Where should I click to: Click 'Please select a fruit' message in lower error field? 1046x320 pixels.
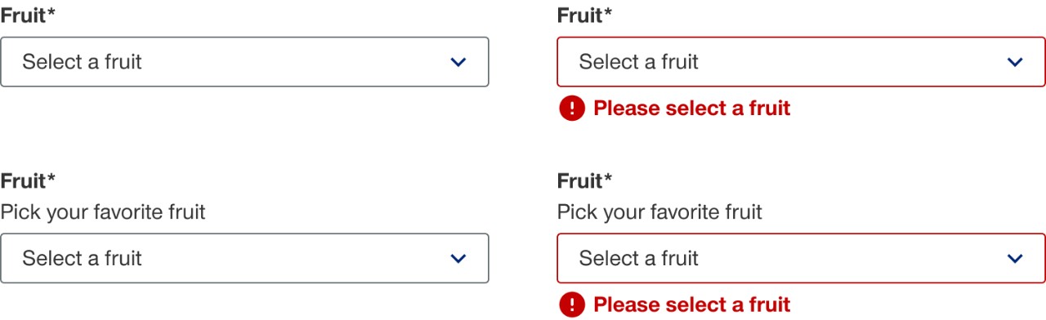[692, 304]
